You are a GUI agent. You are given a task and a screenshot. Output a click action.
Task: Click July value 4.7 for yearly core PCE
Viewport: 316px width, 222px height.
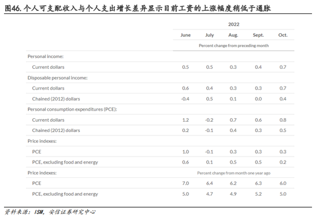(209, 194)
